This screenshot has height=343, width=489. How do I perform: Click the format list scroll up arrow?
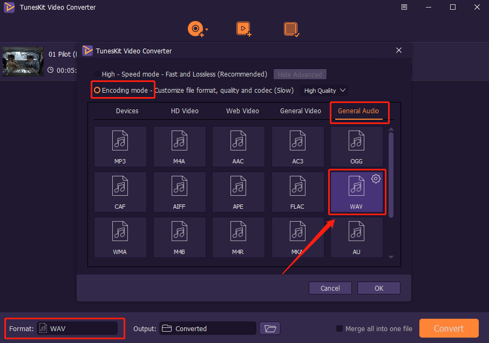pos(391,129)
